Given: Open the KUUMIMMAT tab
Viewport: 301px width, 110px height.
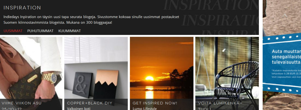Looking at the screenshot, I should pos(69,31).
